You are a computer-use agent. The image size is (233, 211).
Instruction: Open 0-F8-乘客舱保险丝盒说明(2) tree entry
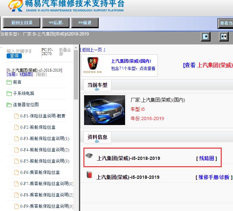tap(47, 195)
